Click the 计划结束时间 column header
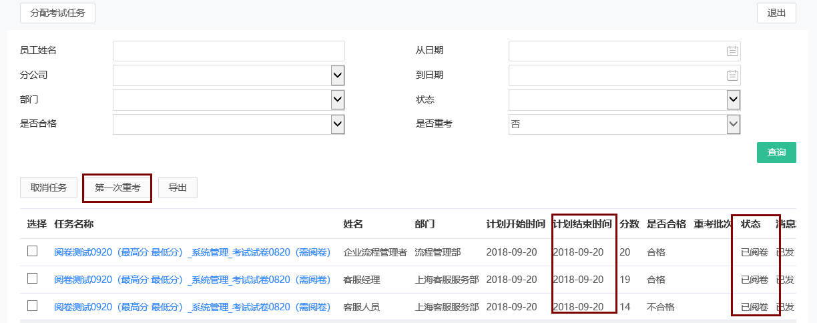This screenshot has height=323, width=817. click(582, 224)
